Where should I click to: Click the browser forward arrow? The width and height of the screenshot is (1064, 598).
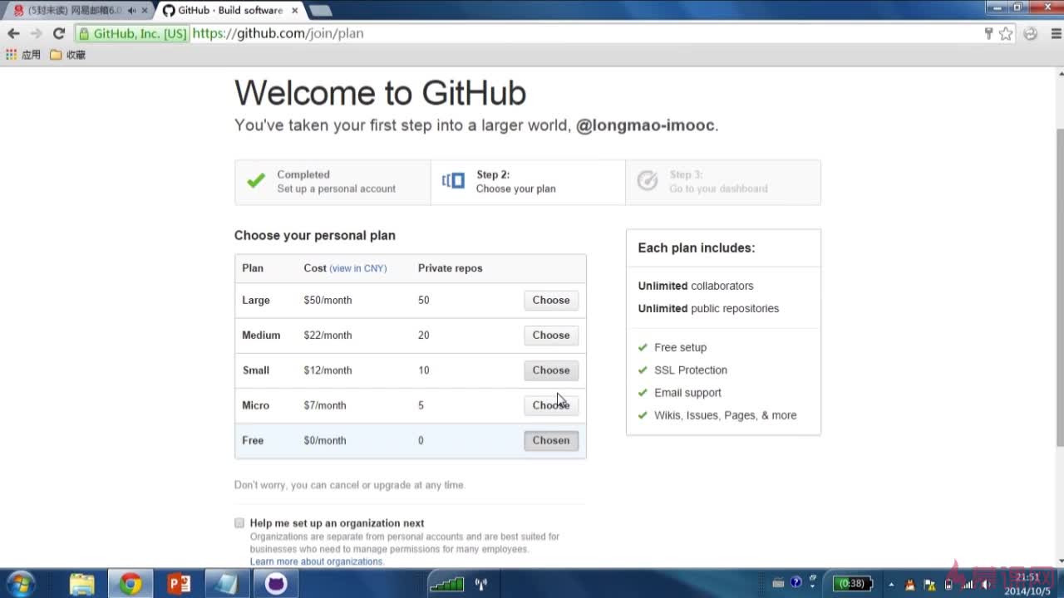point(36,33)
